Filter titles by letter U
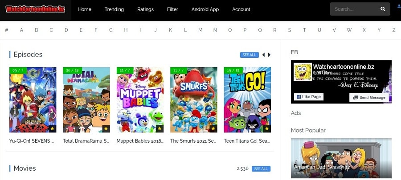This screenshot has width=401, height=180. pyautogui.click(x=319, y=30)
